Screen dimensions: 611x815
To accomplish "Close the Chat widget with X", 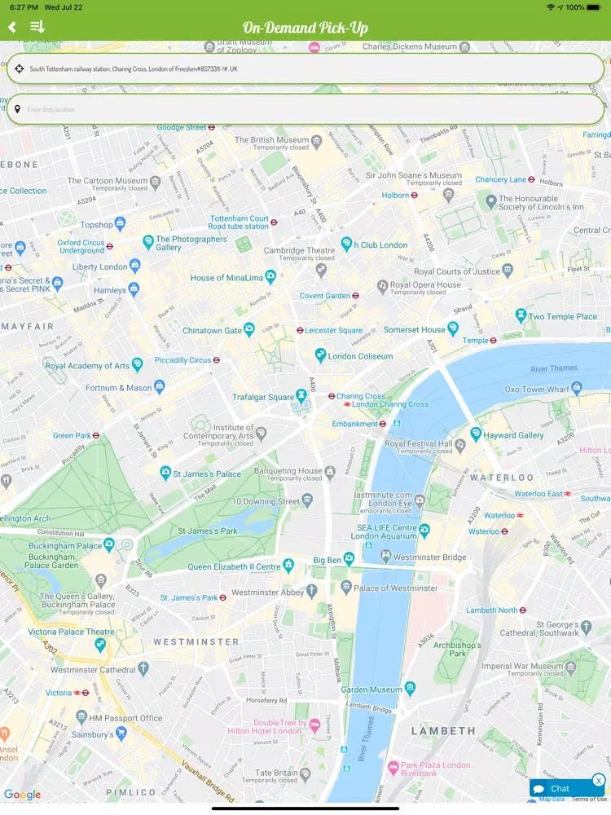I will click(599, 780).
